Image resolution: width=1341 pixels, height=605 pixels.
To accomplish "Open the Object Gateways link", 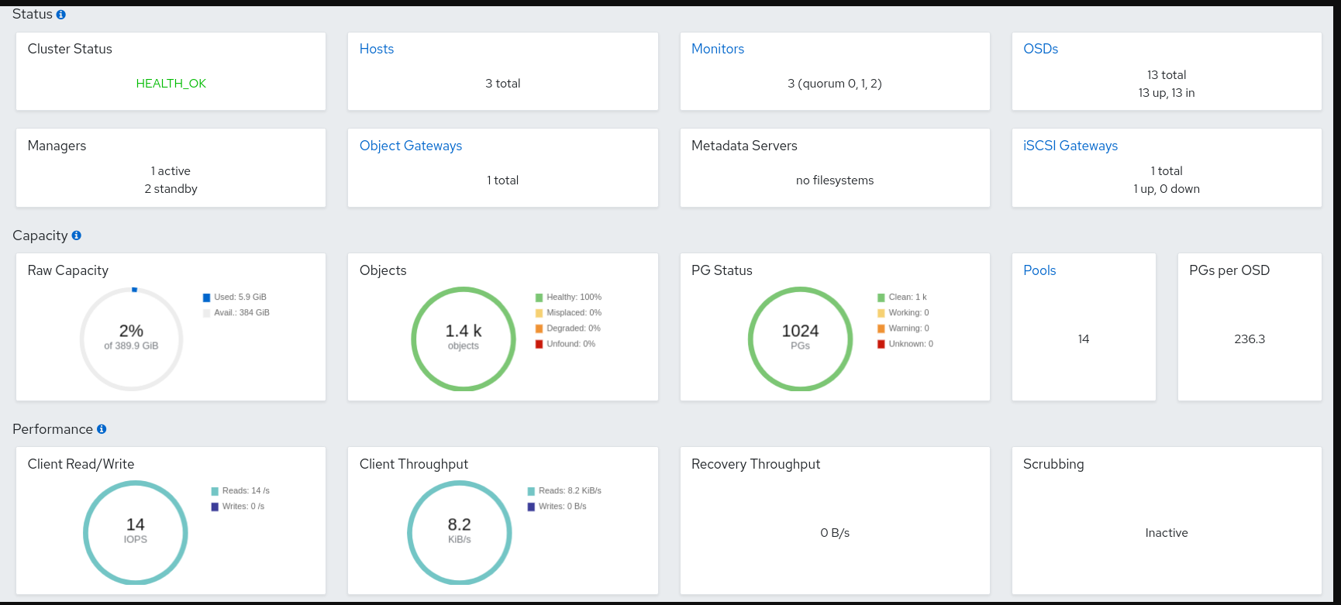I will coord(410,146).
